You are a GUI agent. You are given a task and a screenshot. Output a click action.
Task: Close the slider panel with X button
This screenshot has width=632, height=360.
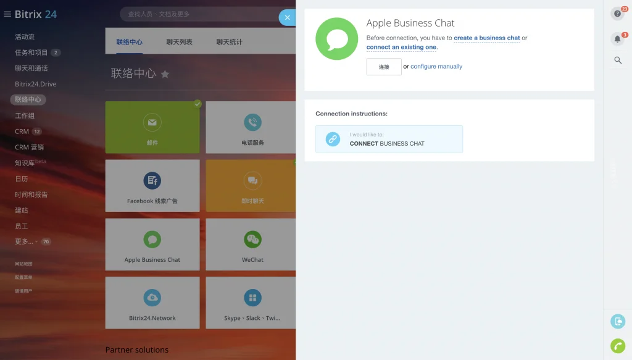click(x=288, y=18)
